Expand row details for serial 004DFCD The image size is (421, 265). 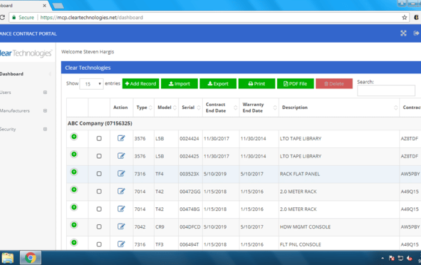[74, 225]
